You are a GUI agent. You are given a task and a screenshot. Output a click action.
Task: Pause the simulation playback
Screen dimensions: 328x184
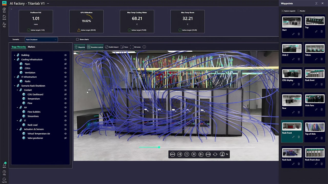click(194, 154)
